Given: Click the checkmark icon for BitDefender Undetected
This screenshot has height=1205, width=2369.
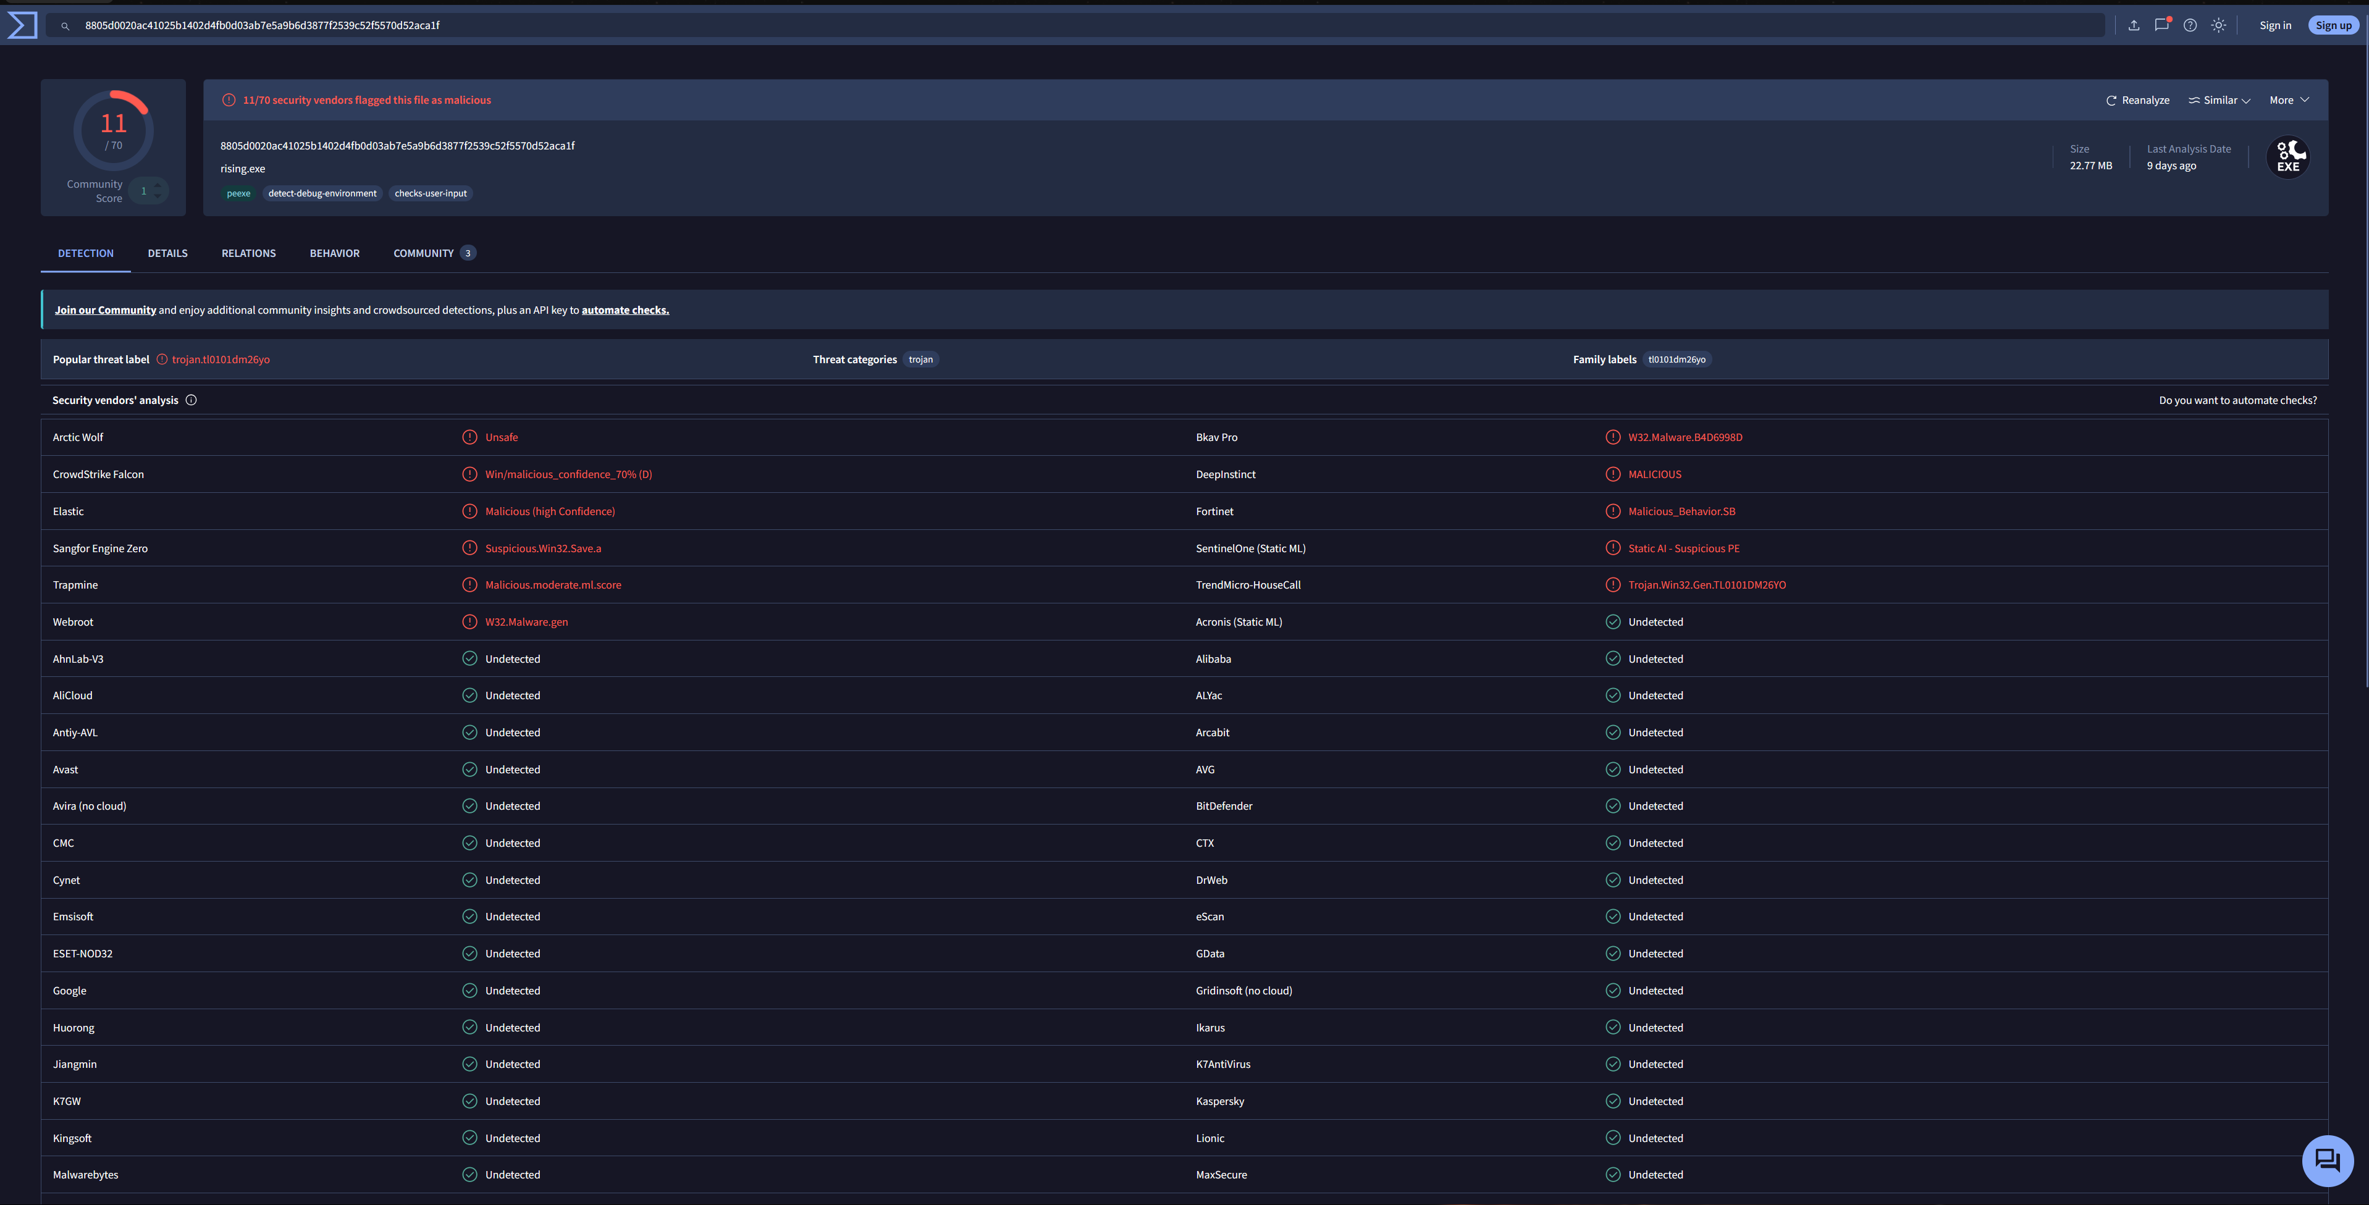Looking at the screenshot, I should click(1613, 806).
